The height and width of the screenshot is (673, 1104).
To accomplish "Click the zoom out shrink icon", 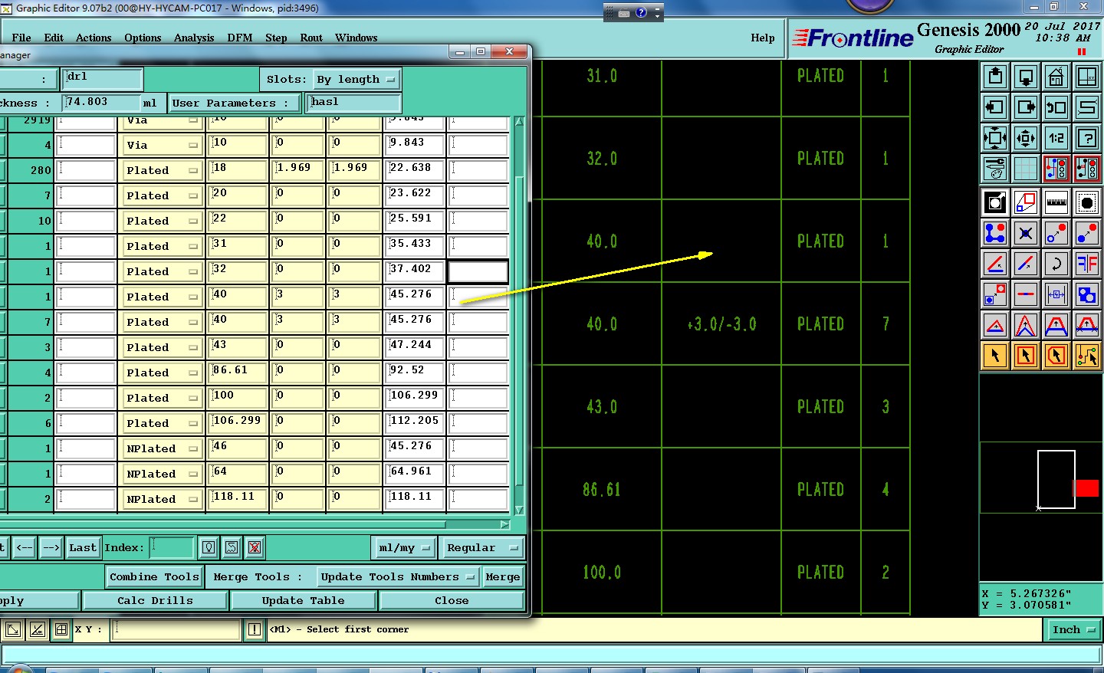I will 1026,138.
